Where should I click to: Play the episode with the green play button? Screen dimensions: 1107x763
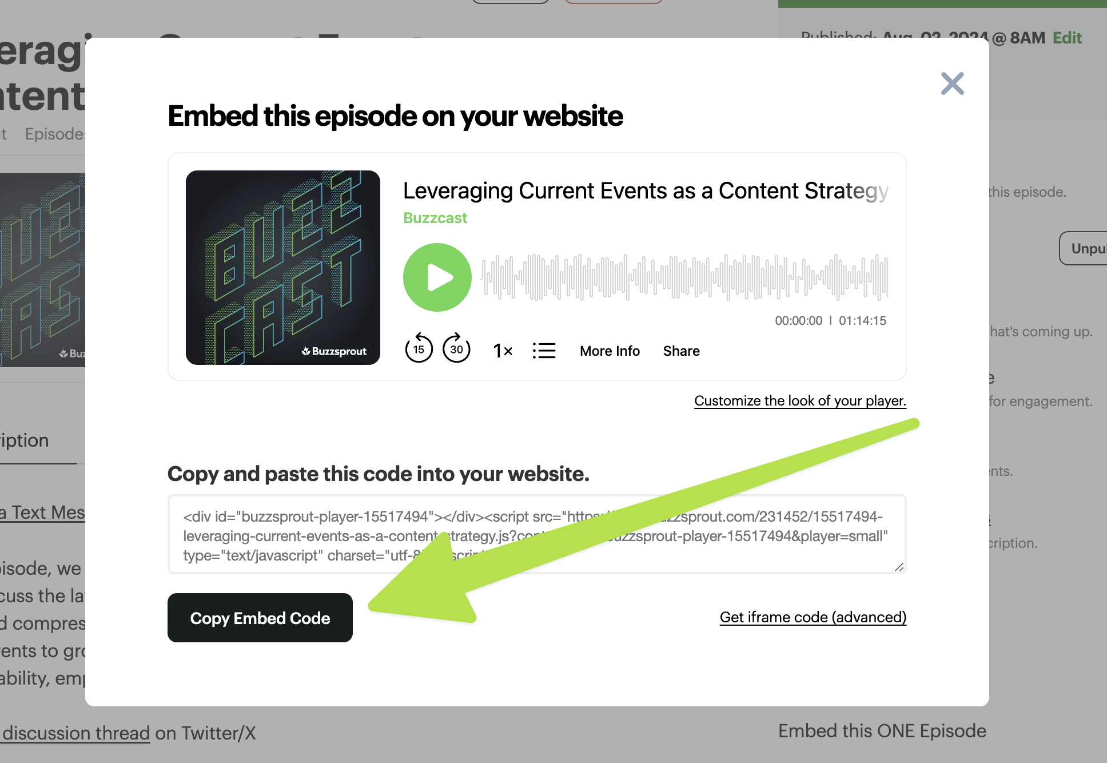437,277
